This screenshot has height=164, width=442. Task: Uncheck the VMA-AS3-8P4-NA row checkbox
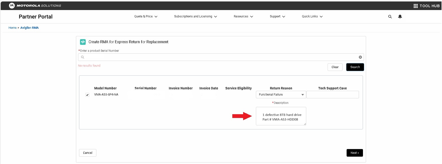(87, 95)
